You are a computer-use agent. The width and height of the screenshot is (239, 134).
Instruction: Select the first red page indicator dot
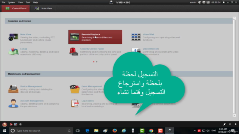(x=94, y=62)
